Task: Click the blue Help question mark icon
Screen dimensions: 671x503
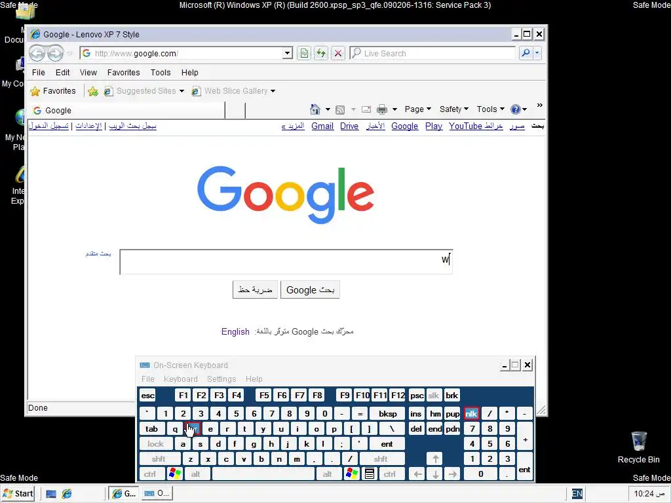Action: tap(515, 109)
